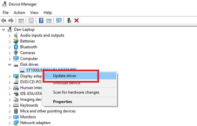
Task: Click the Imaging devices icon
Action: coord(16,100)
